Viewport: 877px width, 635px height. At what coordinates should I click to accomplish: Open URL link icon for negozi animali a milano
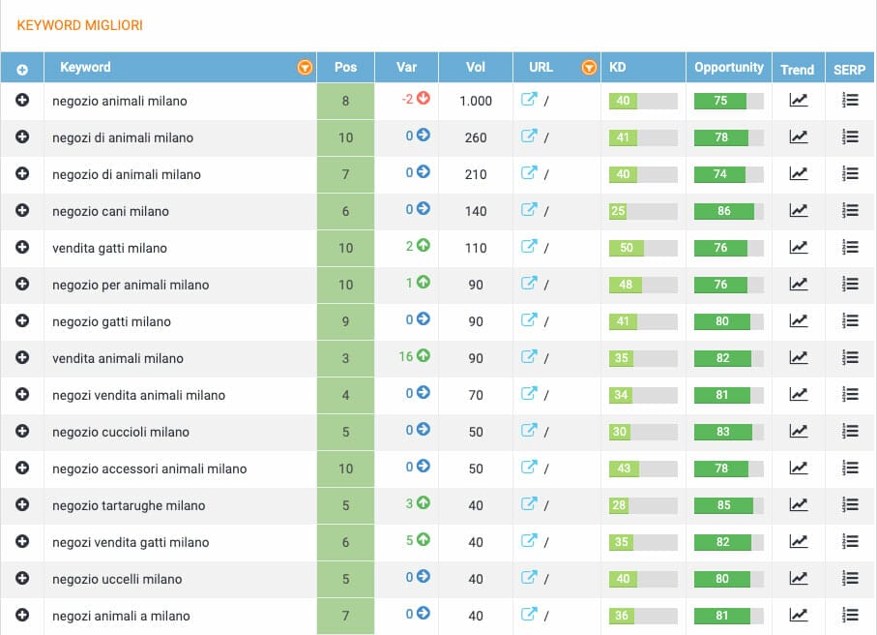pyautogui.click(x=529, y=615)
